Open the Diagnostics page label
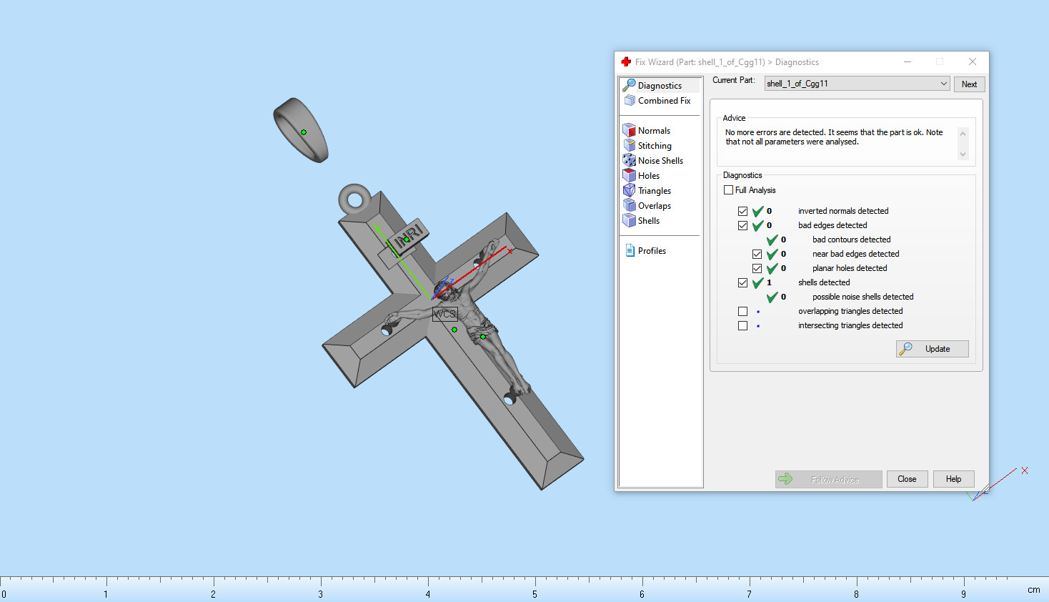 (660, 86)
